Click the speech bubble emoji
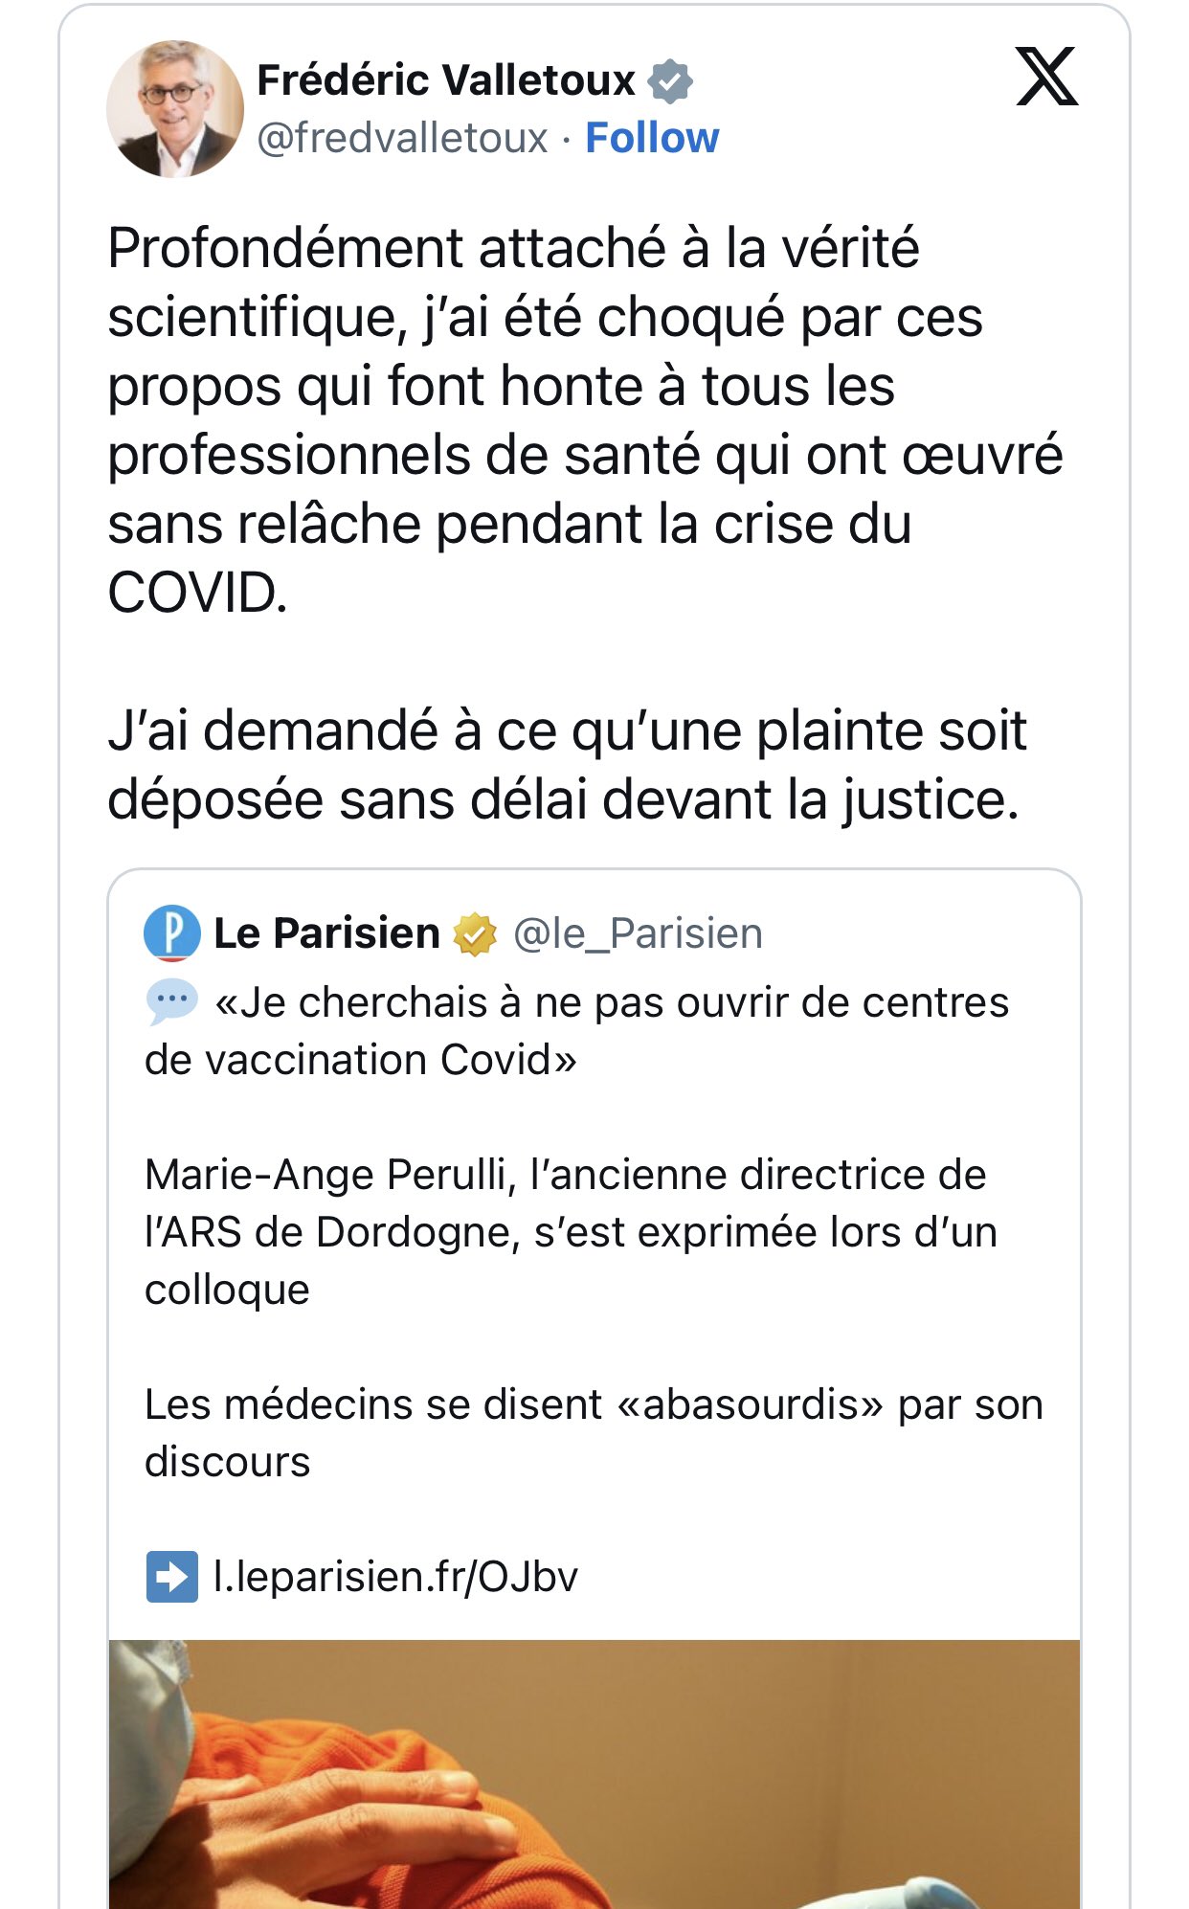 [x=172, y=1001]
